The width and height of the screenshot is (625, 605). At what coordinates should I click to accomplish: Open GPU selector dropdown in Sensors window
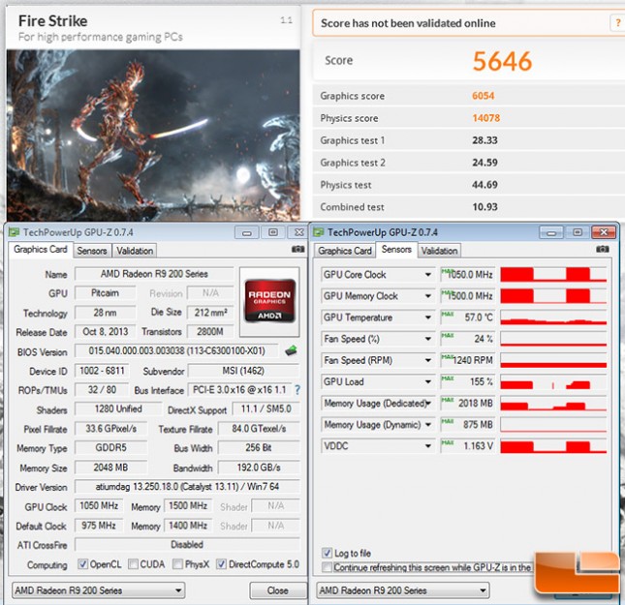403,590
